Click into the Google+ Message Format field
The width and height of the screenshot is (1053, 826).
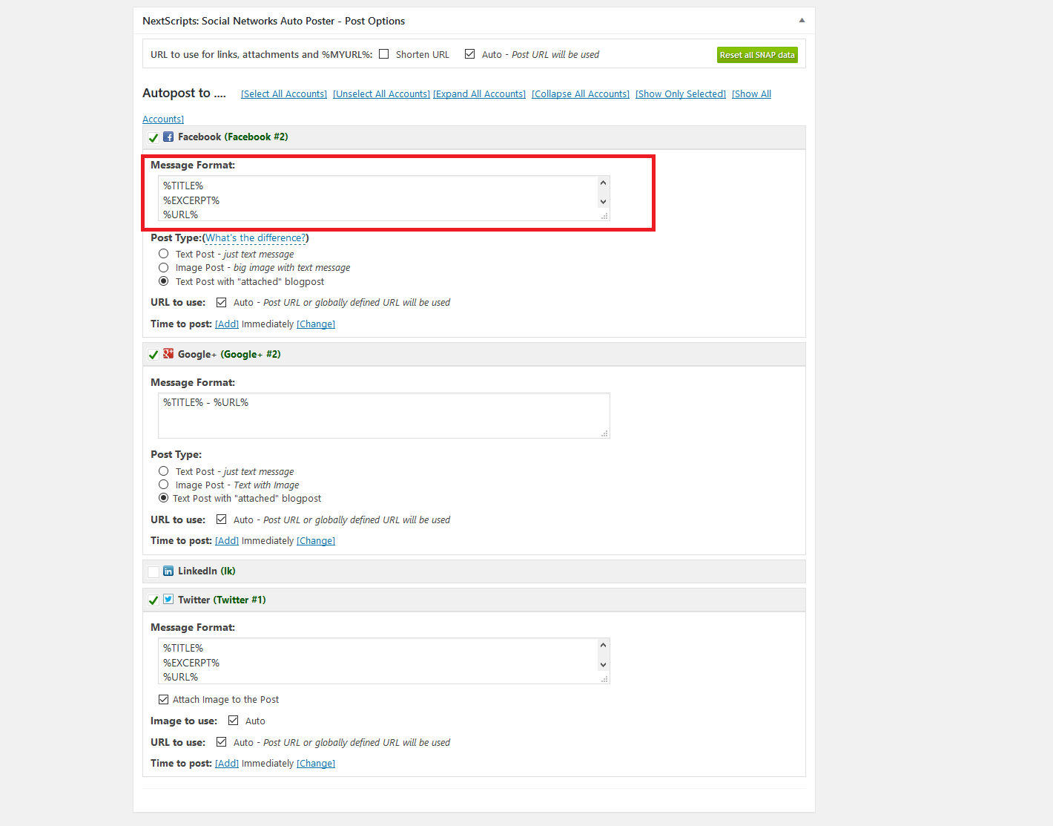click(383, 416)
